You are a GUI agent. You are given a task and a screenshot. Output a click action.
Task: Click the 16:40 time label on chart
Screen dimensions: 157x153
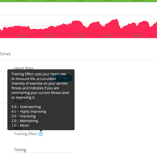tap(21, 36)
